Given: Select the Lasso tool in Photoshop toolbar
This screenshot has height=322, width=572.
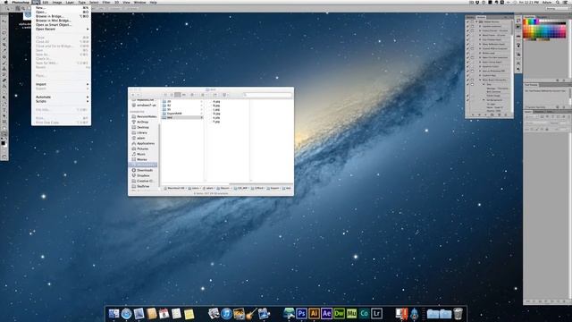Looking at the screenshot, I should coord(4,33).
